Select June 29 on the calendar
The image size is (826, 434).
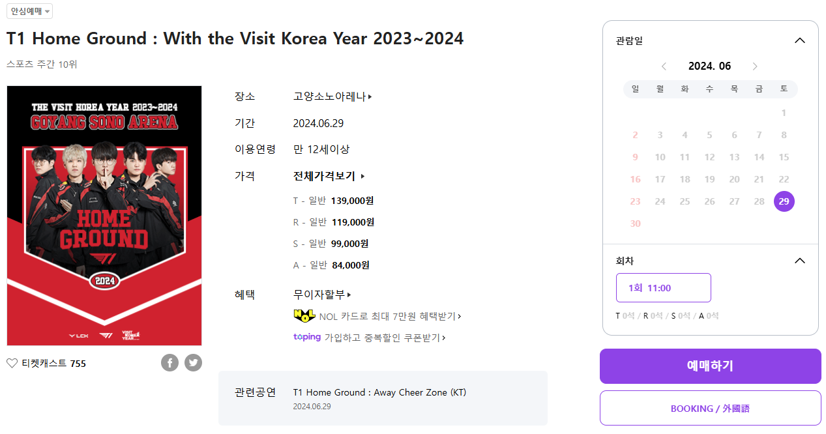784,201
